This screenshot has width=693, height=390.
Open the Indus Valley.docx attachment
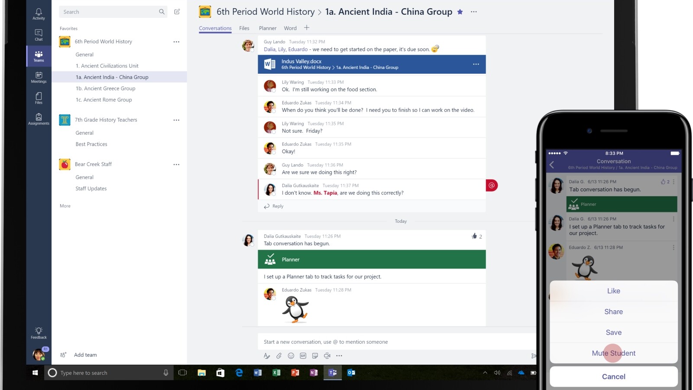point(372,64)
